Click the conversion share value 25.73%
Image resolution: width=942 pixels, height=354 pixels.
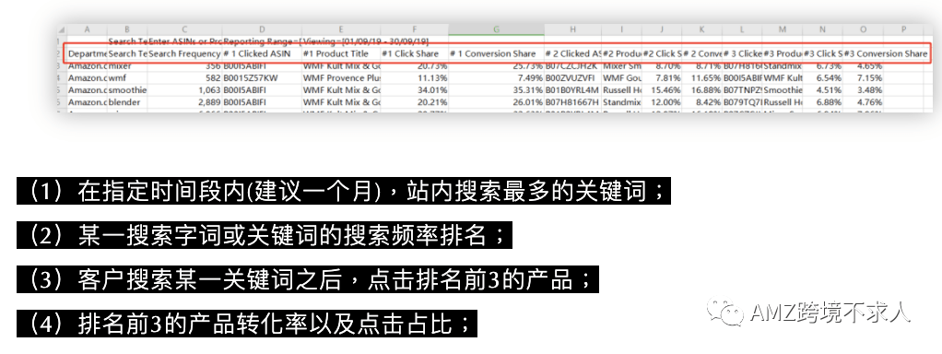click(496, 65)
